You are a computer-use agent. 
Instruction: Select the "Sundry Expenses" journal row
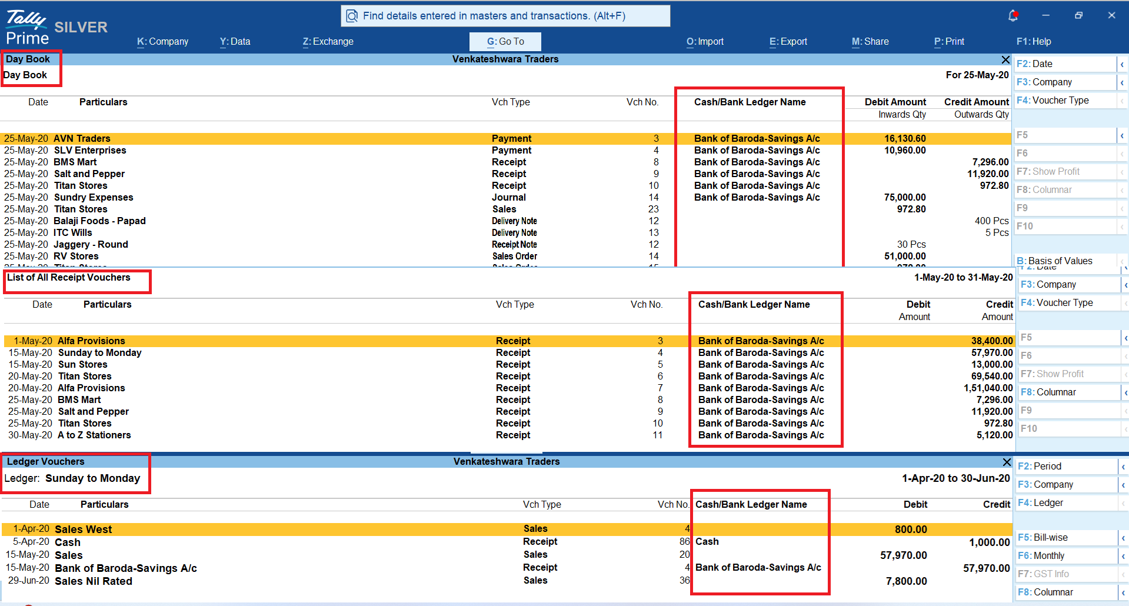click(x=506, y=198)
